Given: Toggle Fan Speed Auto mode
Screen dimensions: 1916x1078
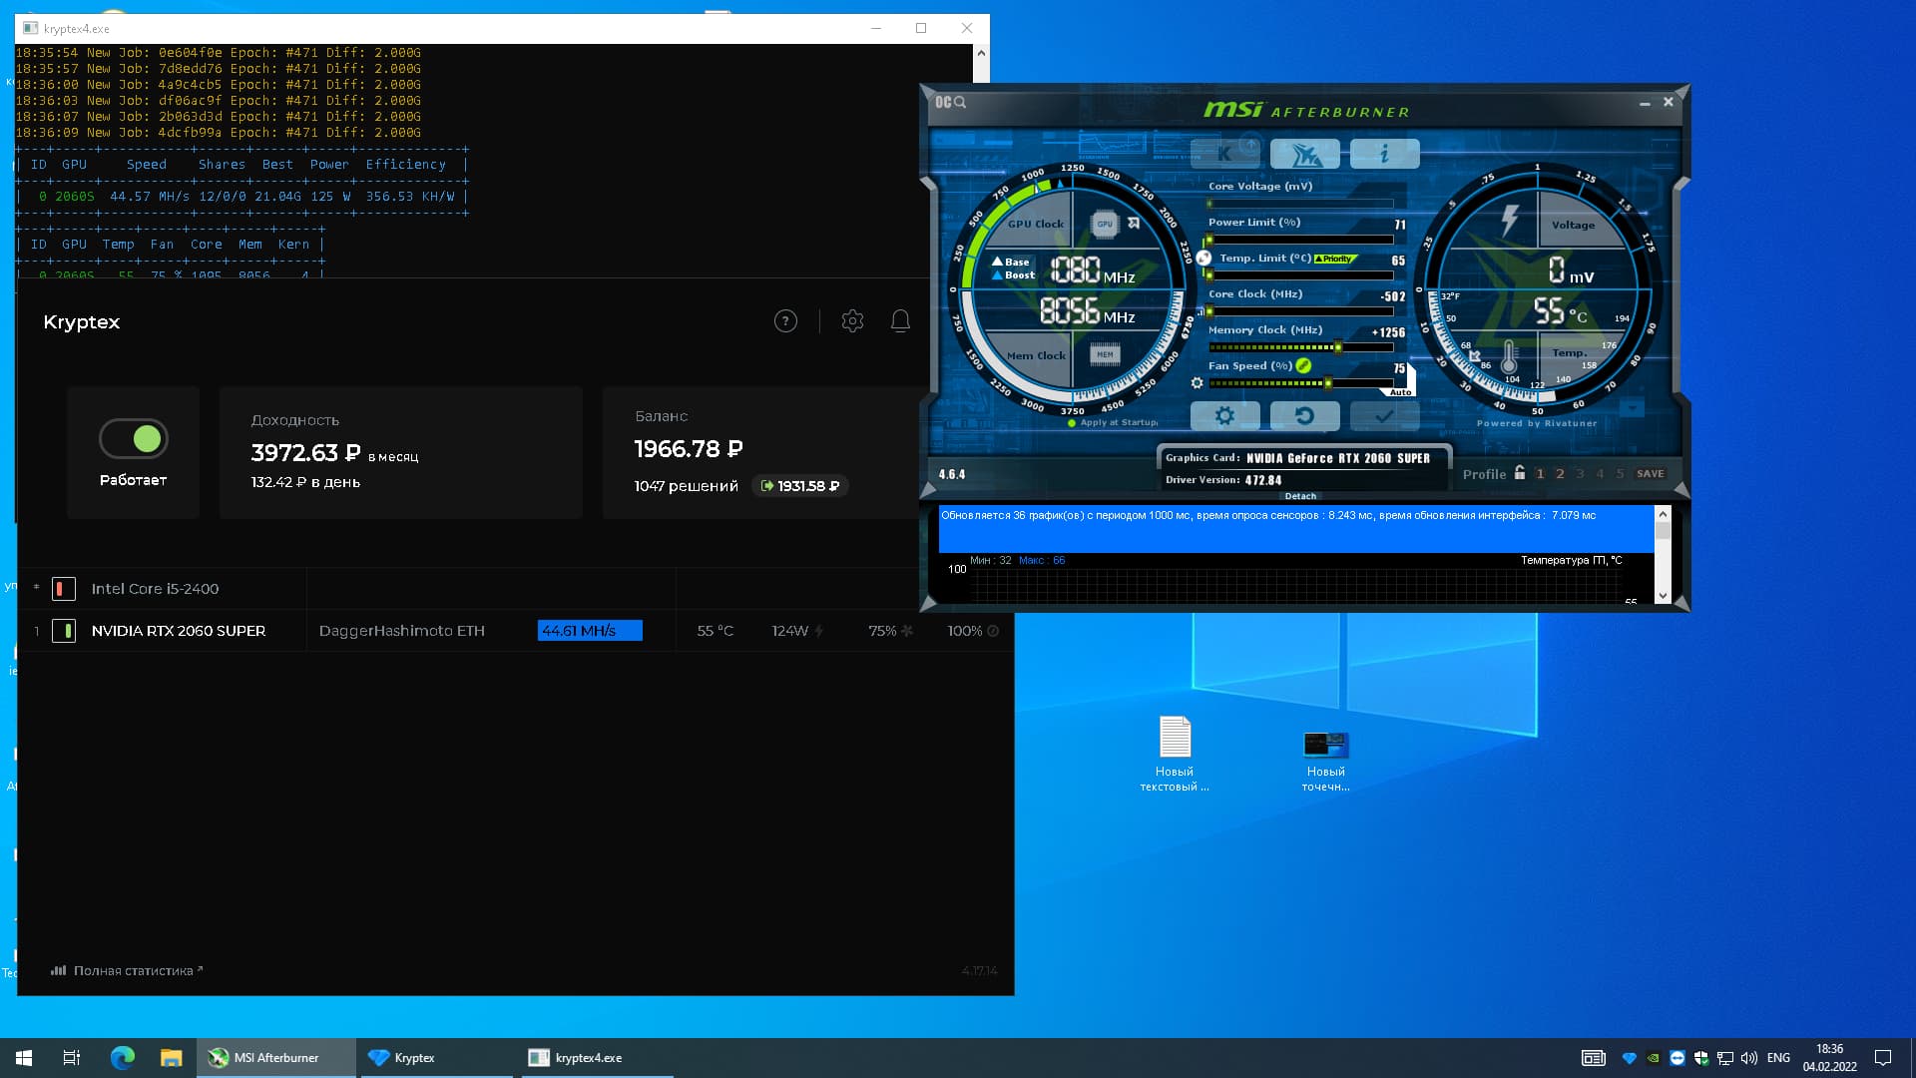Looking at the screenshot, I should click(x=1401, y=391).
